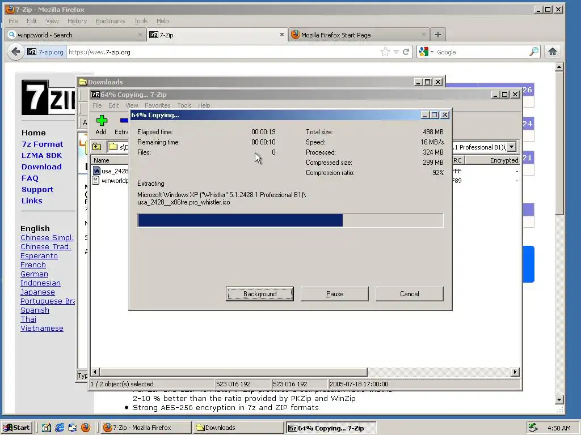Click the system tray network icon
The width and height of the screenshot is (581, 435).
(533, 428)
